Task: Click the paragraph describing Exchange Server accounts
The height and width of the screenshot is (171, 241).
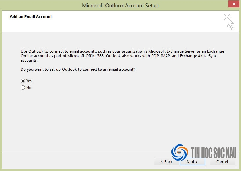Action: tap(122, 56)
